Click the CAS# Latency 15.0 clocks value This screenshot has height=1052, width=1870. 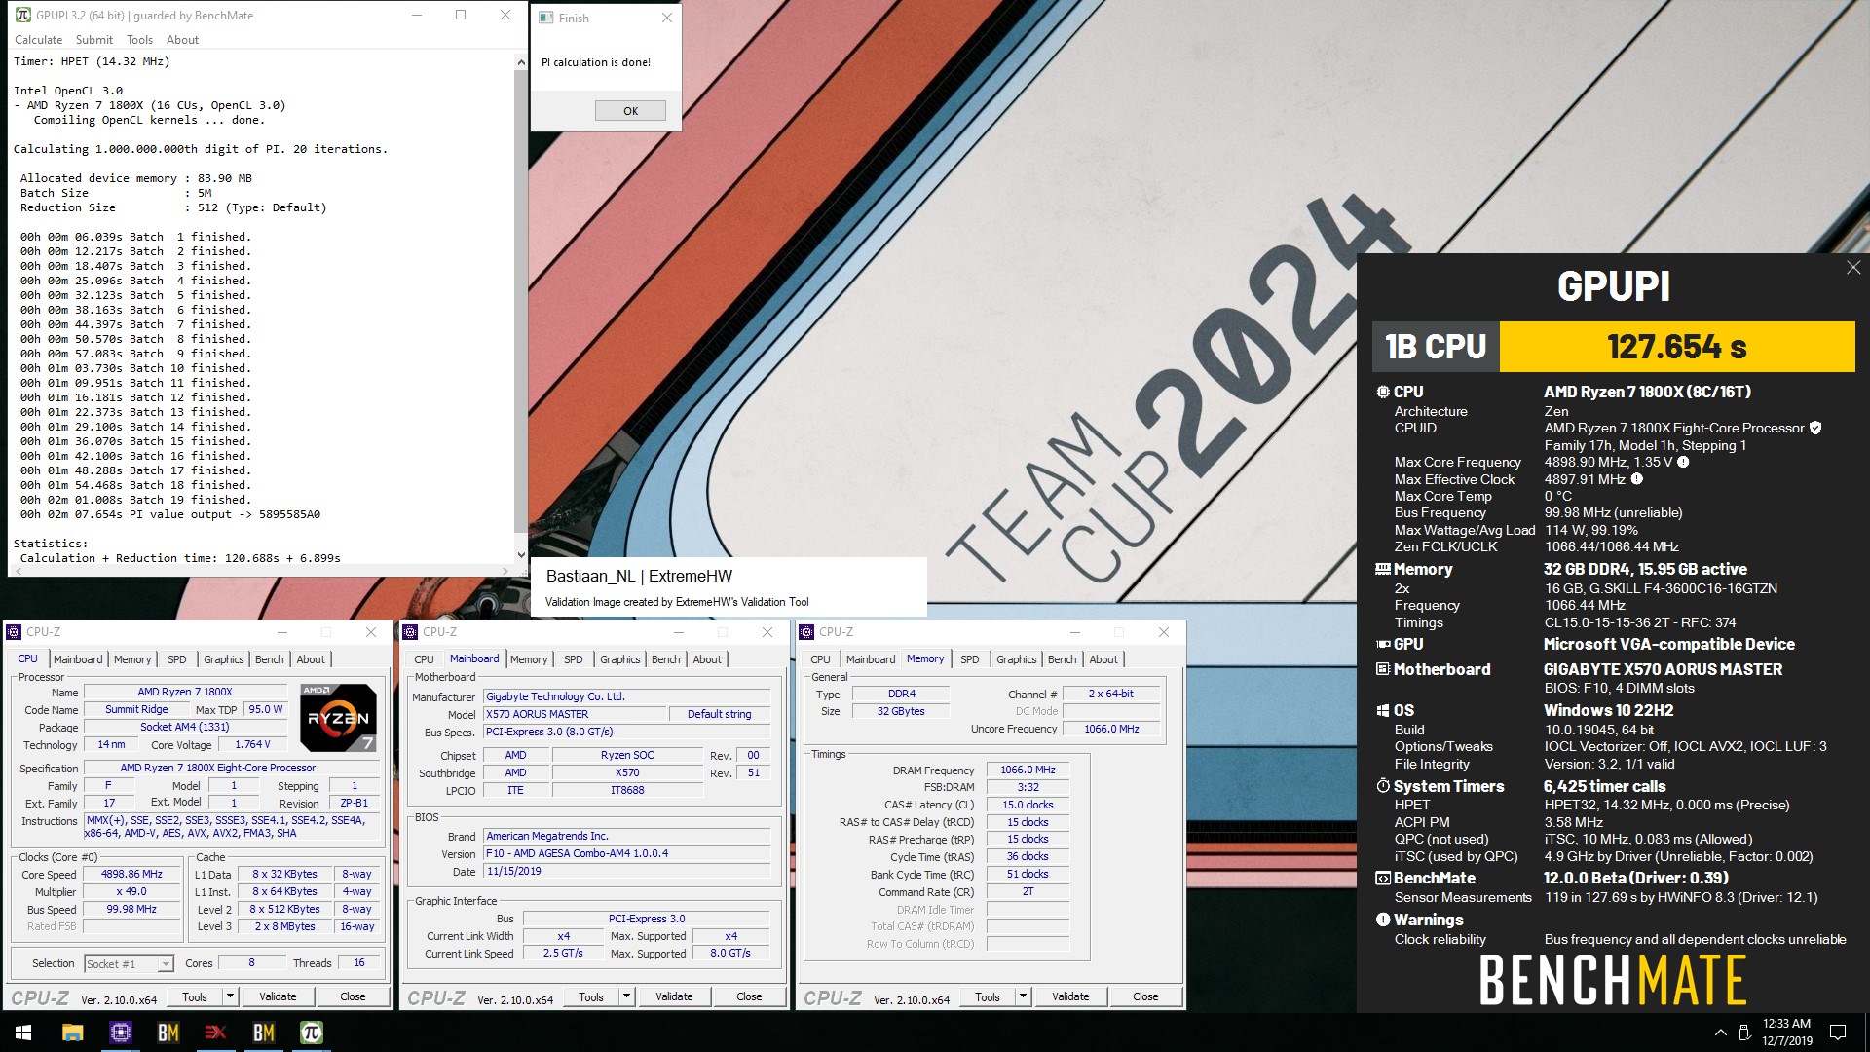click(x=1028, y=805)
